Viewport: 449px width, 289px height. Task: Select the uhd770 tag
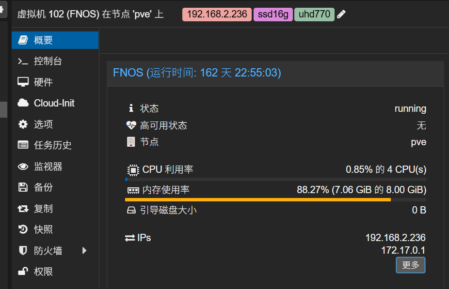click(x=314, y=14)
